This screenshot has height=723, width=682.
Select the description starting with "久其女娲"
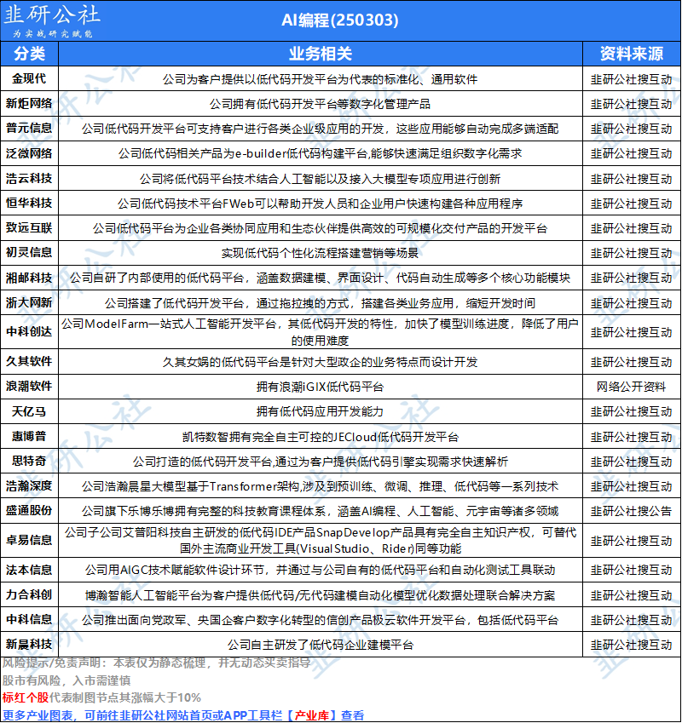(320, 362)
